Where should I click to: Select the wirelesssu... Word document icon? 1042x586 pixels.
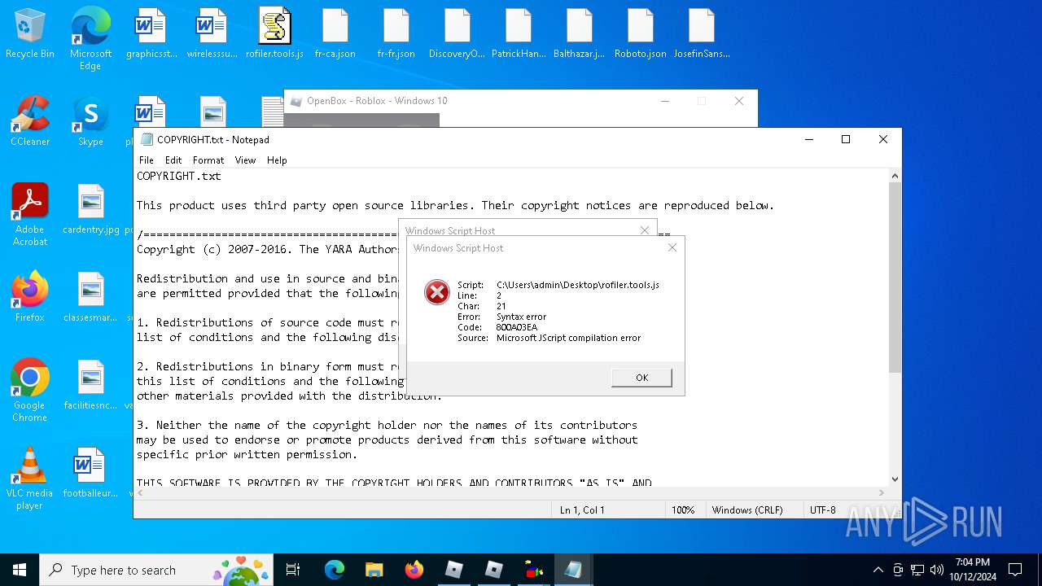pyautogui.click(x=212, y=34)
